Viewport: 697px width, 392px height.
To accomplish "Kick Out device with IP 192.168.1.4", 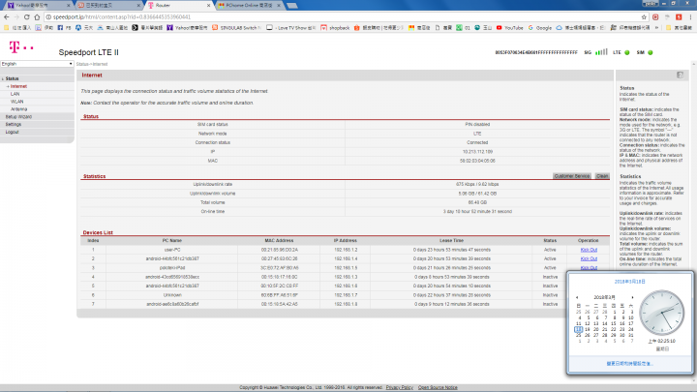I will pos(589,258).
